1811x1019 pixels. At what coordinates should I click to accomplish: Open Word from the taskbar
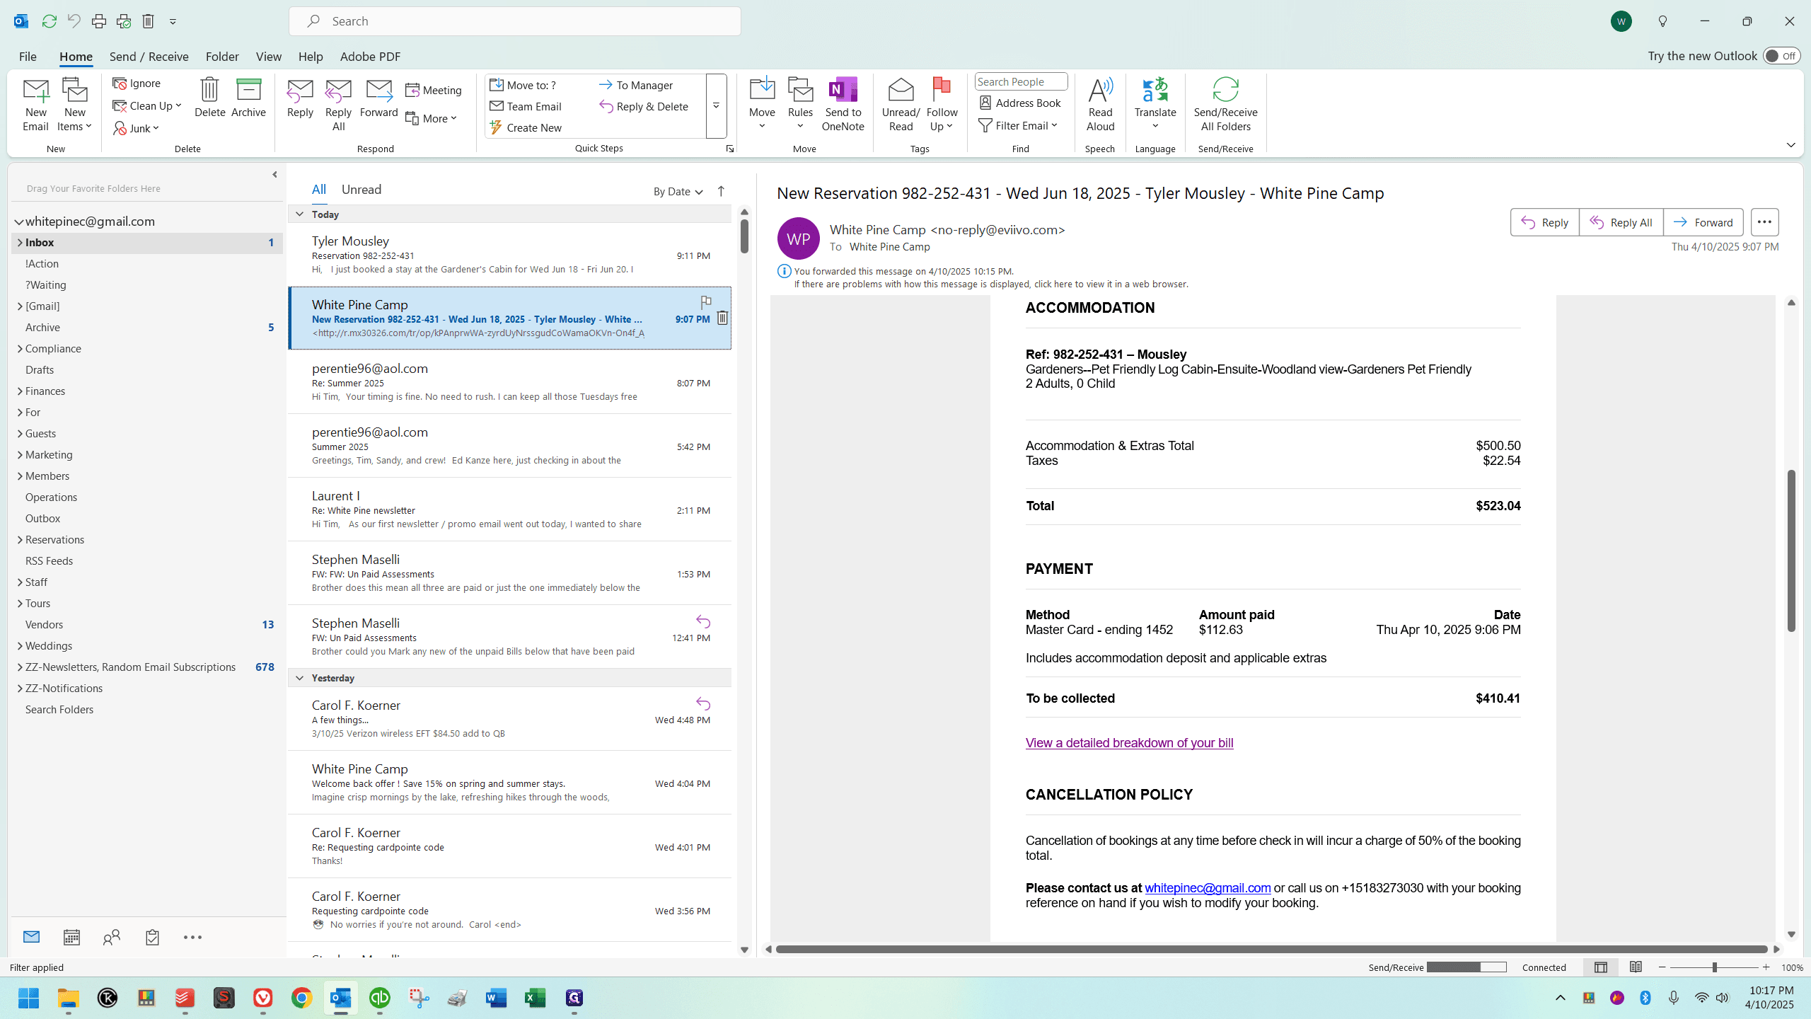tap(496, 998)
